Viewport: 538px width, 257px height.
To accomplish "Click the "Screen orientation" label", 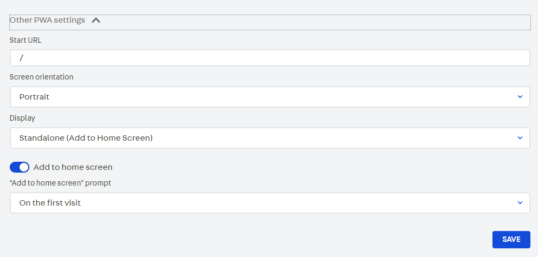I will [41, 77].
